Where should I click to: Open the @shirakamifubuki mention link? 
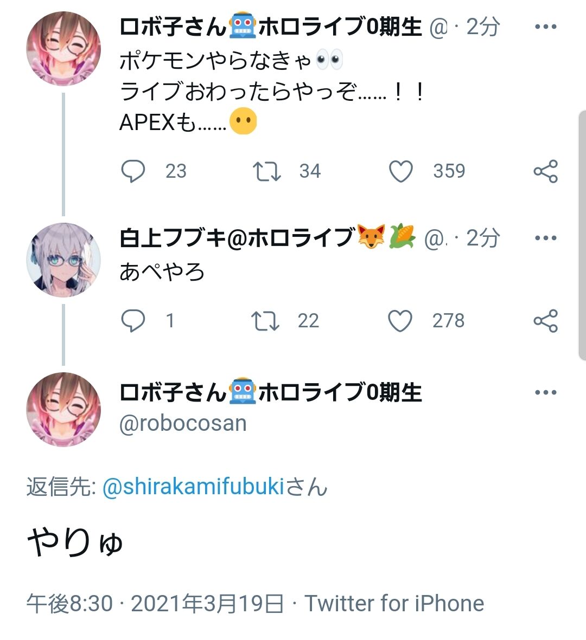193,487
